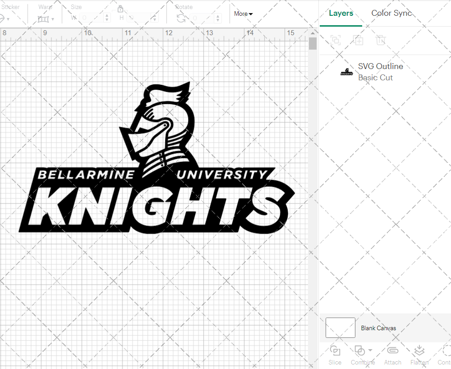This screenshot has width=451, height=369.
Task: Switch to the Color Sync tab
Action: coord(391,13)
